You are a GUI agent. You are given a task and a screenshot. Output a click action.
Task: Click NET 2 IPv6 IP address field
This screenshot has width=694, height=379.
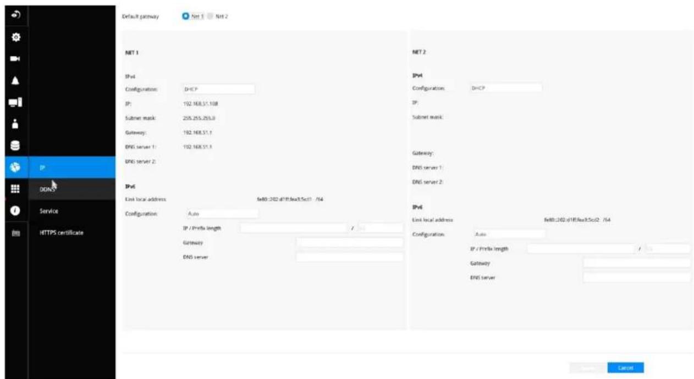582,249
